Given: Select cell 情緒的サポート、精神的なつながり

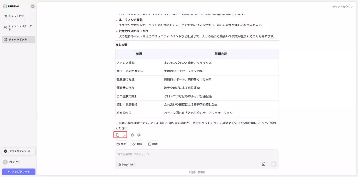Looking at the screenshot, I should coord(221,79).
